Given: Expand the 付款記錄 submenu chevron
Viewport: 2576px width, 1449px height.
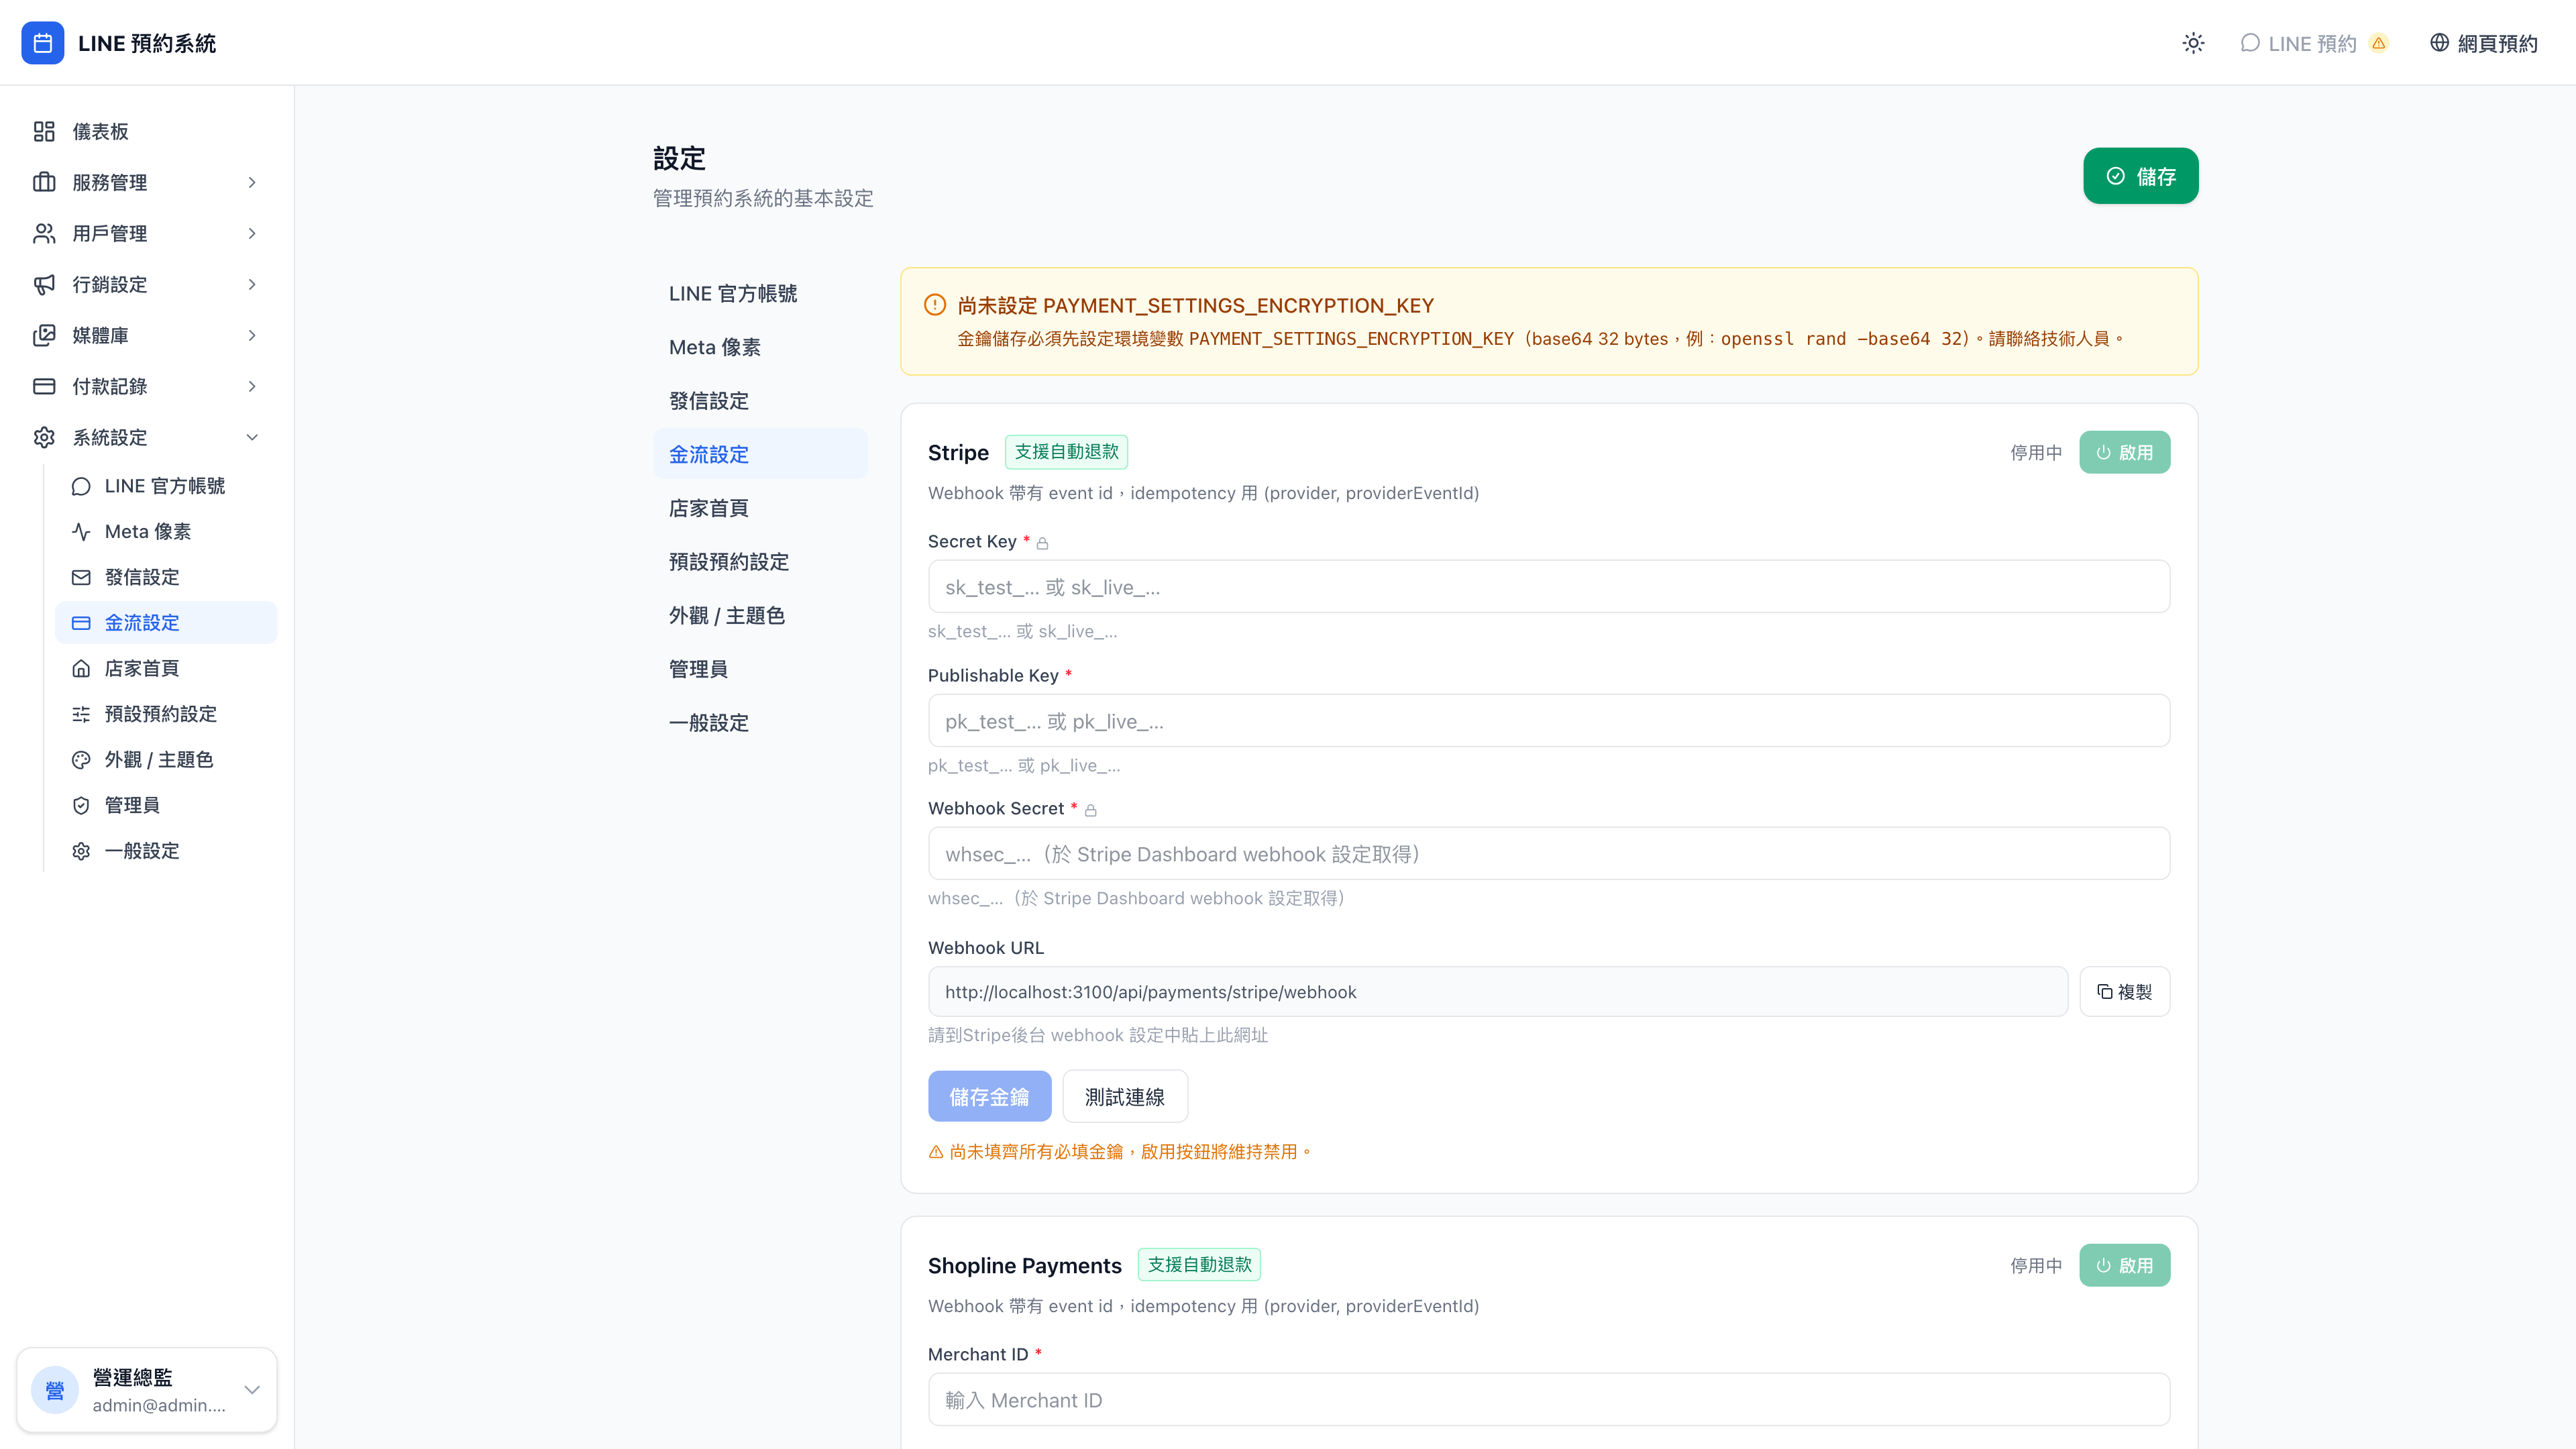Looking at the screenshot, I should click(x=252, y=386).
